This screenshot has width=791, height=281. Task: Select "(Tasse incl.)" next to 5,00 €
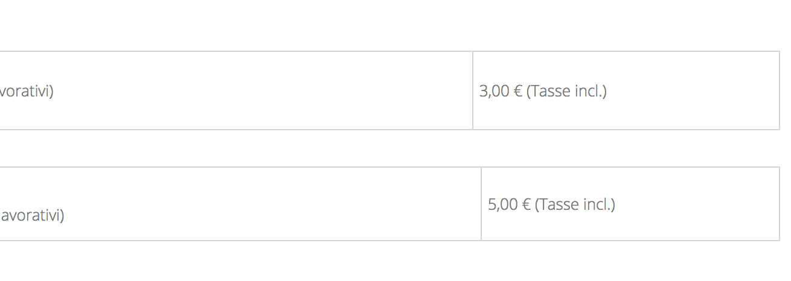coord(575,204)
